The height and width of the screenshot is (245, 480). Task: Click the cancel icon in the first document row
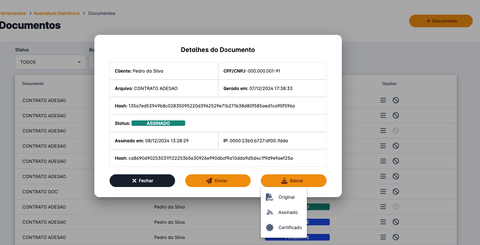[395, 100]
